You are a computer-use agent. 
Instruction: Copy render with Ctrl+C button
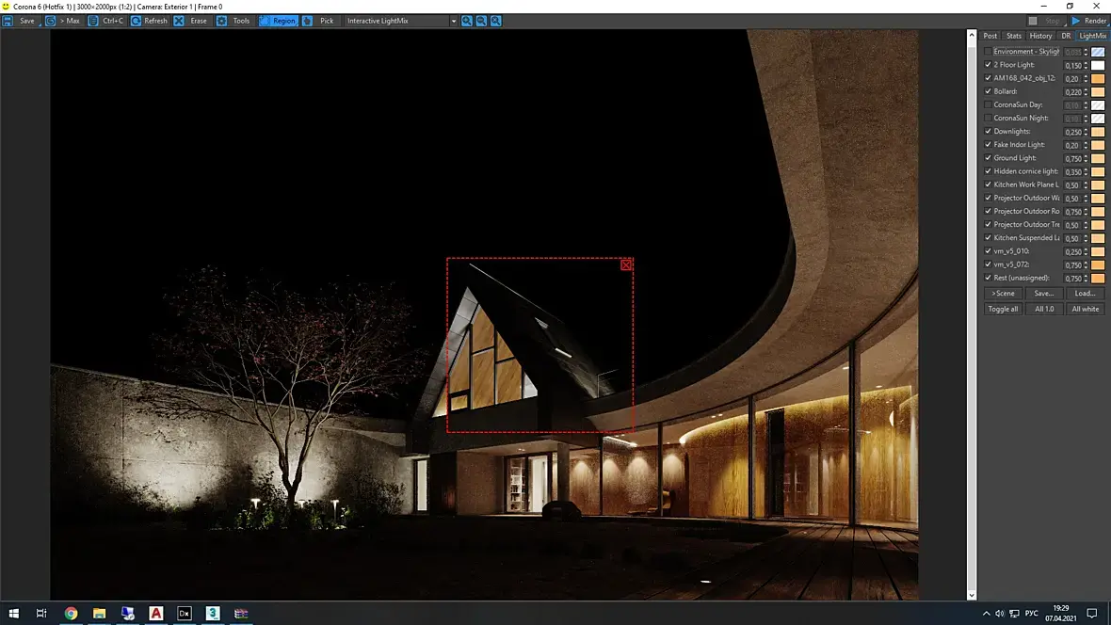pyautogui.click(x=105, y=21)
